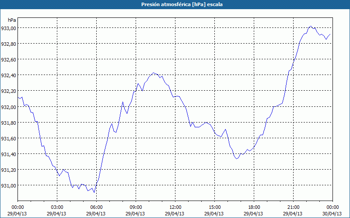Click the 15:00 time axis label
The width and height of the screenshot is (350, 218).
[214, 208]
